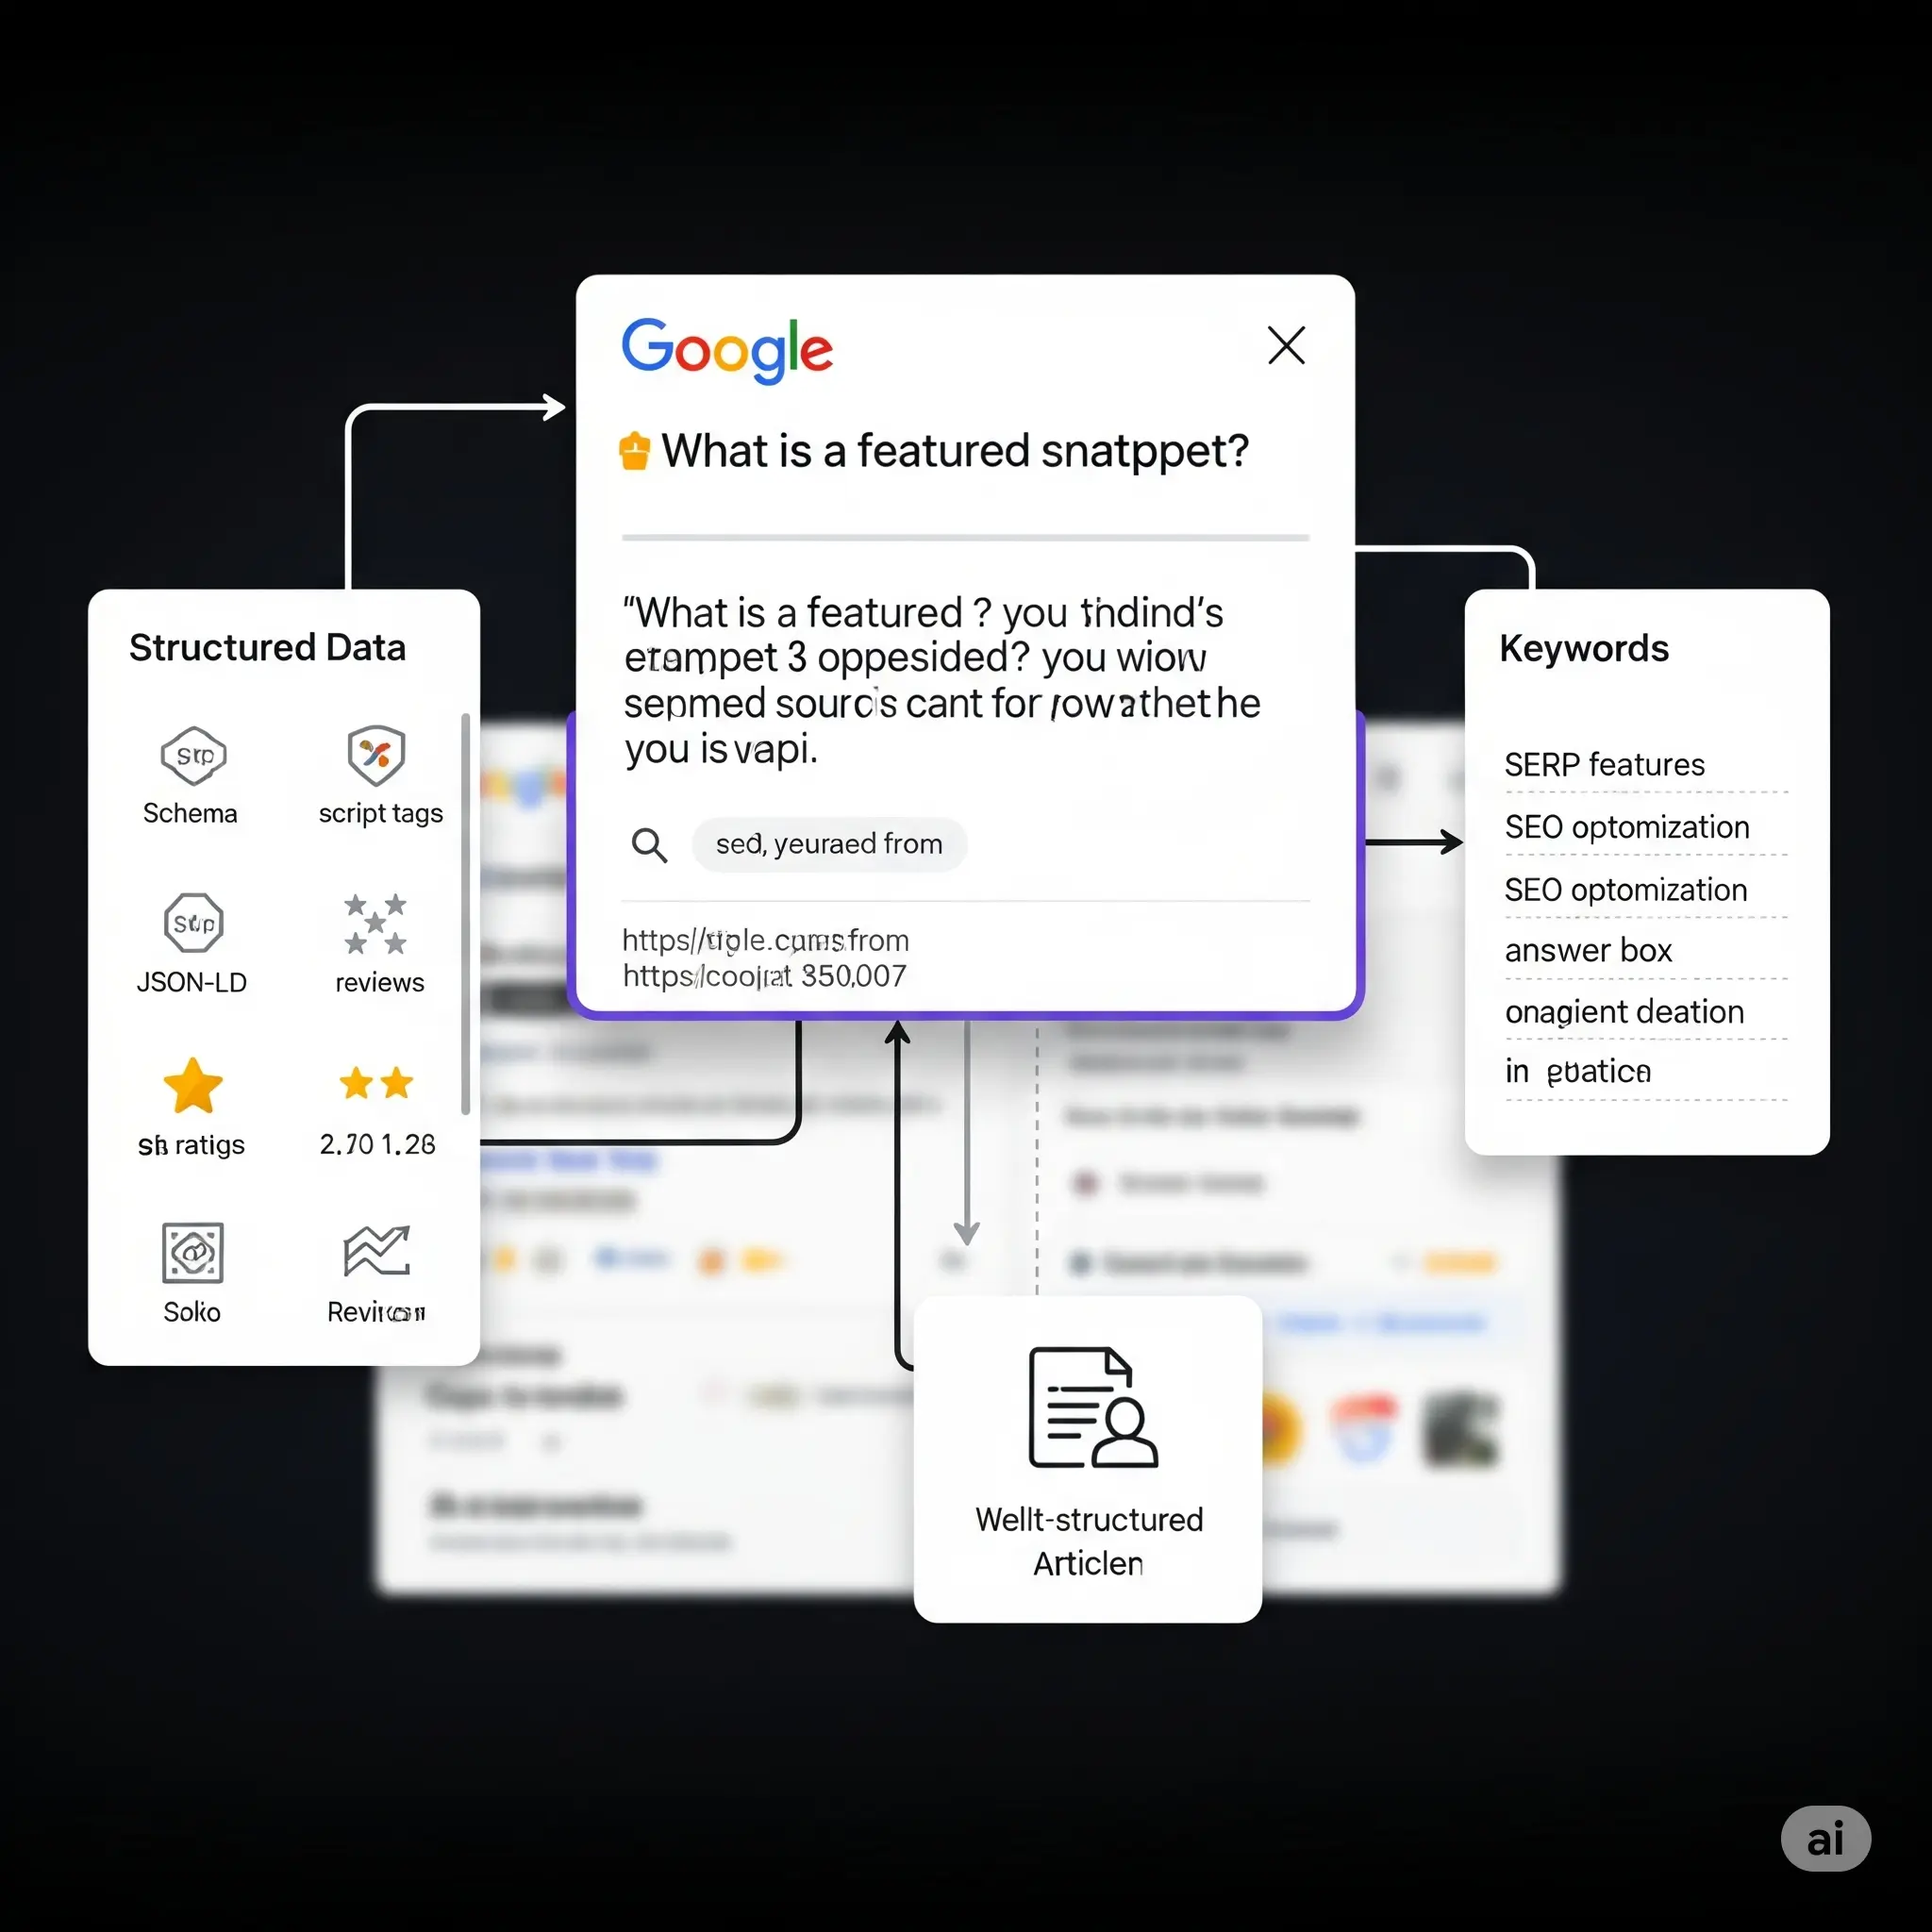Click the line chart trend icon
This screenshot has width=1932, height=1932.
coord(377,1251)
